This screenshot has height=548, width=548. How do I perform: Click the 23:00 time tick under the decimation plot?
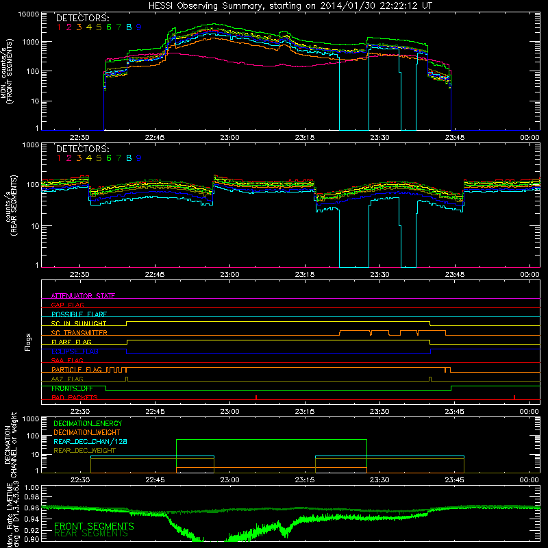229,480
